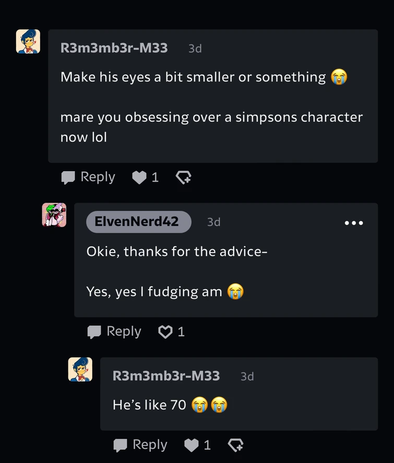The width and height of the screenshot is (394, 463).
Task: Open the R3m3mb3r-M33 username on the top comment
Action: [114, 48]
